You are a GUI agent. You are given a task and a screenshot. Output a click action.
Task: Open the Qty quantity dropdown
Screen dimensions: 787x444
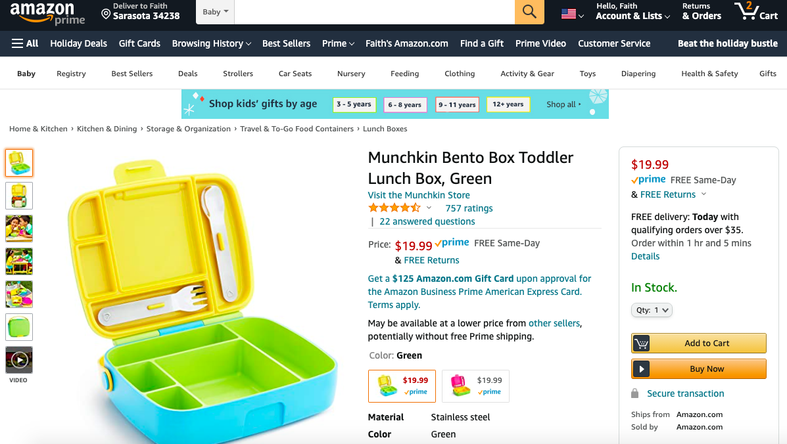pos(652,310)
